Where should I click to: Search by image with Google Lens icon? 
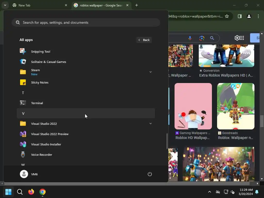point(202,38)
